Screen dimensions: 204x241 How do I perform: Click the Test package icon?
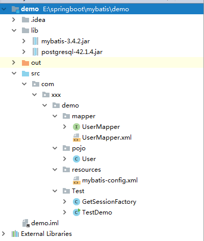[x=66, y=191]
